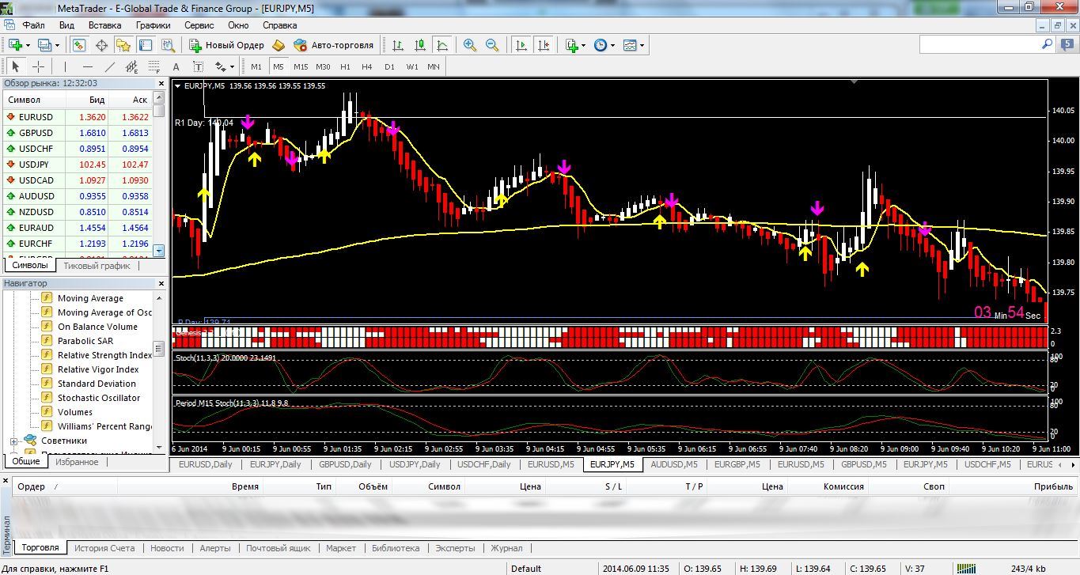Screen dimensions: 1080x575
Task: Select the crosshair cursor tool
Action: click(37, 67)
